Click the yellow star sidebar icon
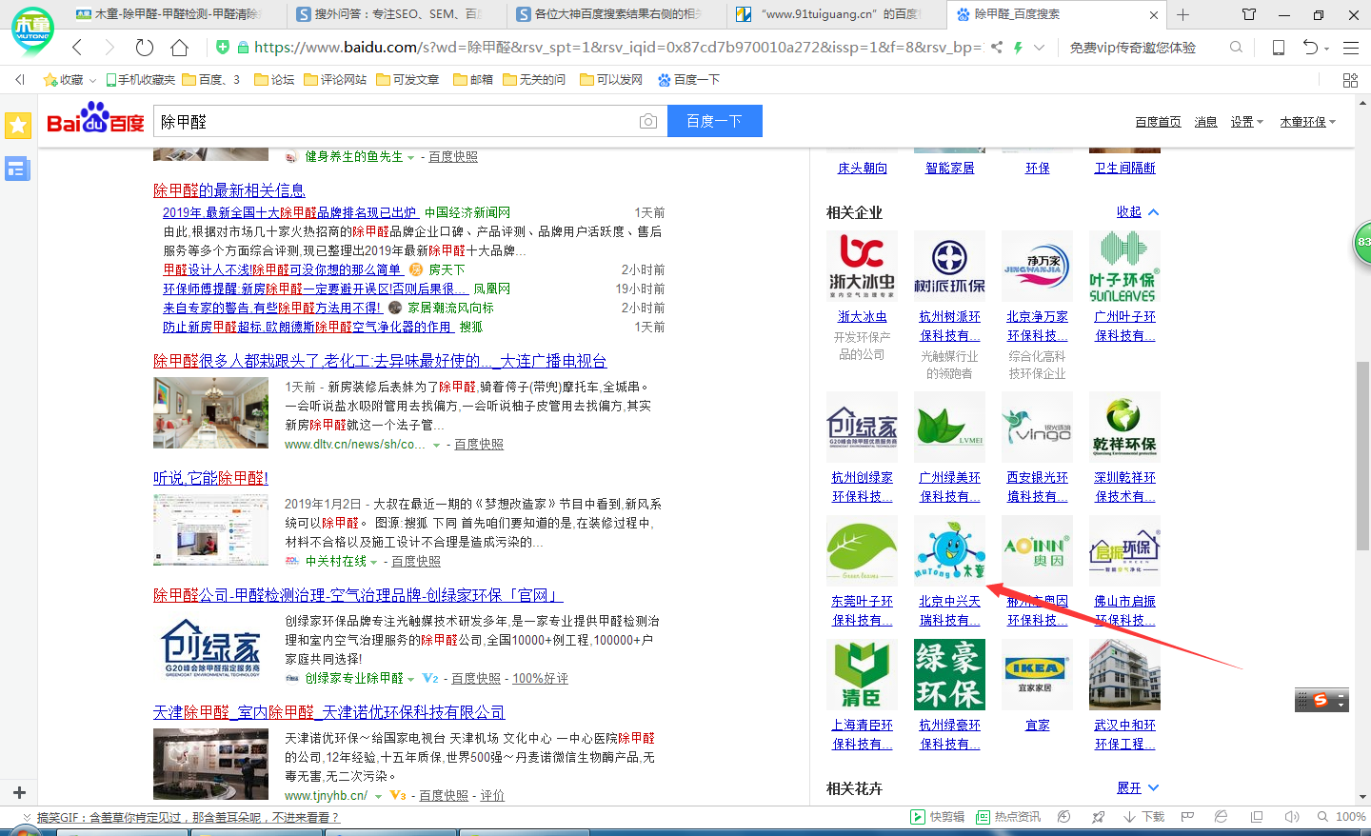Screen dimensions: 1371x836 [17, 125]
